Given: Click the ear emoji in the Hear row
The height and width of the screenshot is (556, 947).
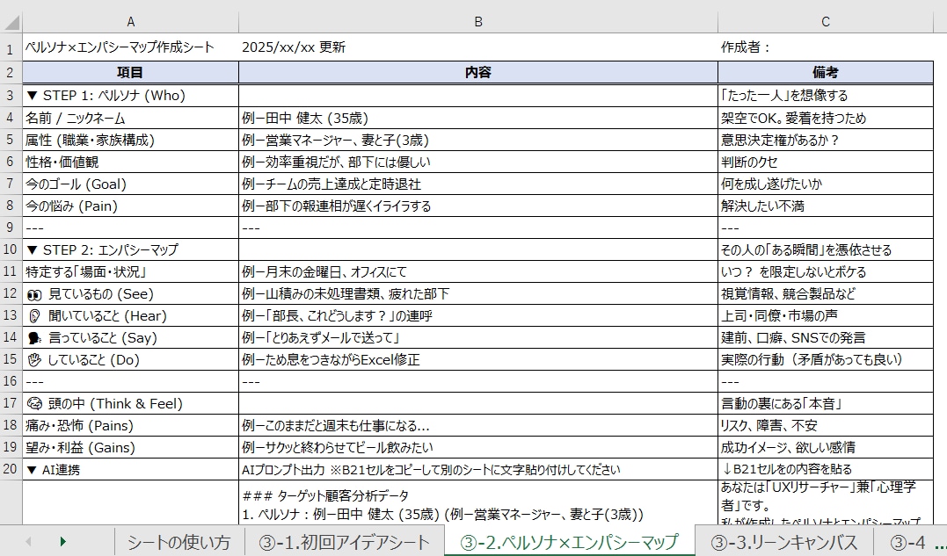Looking at the screenshot, I should coord(34,316).
